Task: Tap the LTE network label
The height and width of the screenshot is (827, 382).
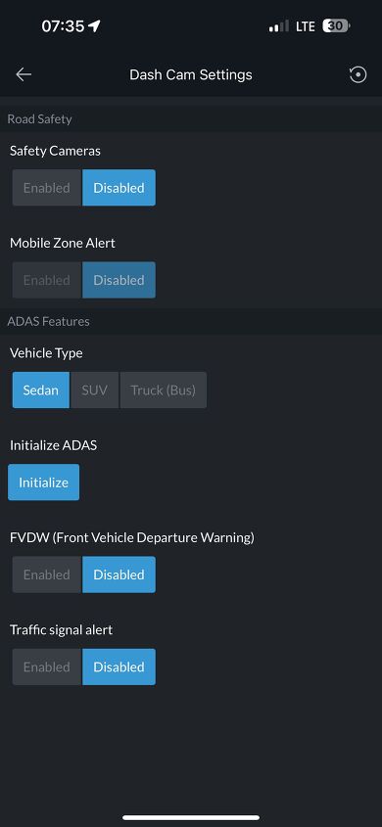Action: pos(306,26)
